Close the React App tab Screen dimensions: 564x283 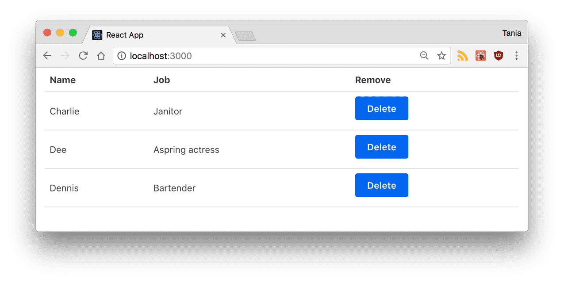point(223,35)
